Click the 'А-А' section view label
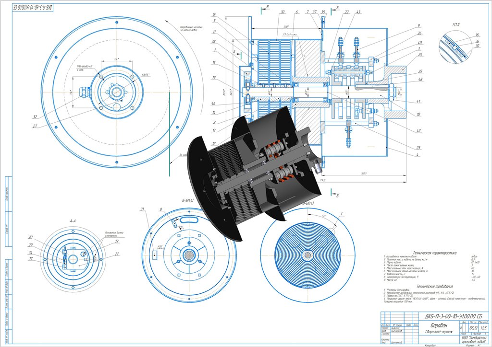Viewport: 492px width, 347px height. pos(73,221)
